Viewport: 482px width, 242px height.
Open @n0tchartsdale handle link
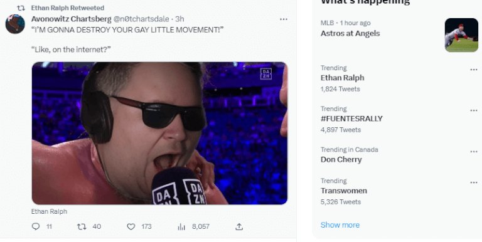pos(141,19)
